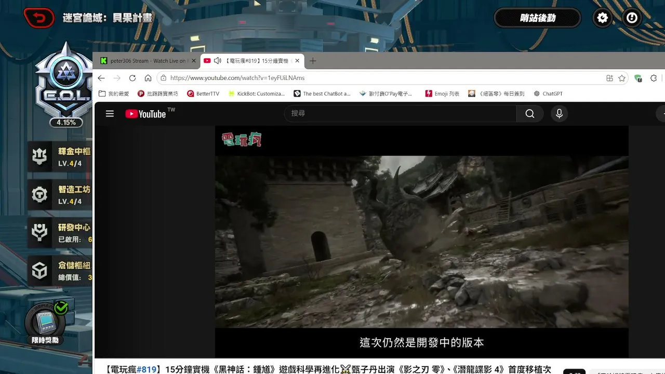Open The best ChatBot bookmark
This screenshot has height=374, width=665.
(322, 94)
